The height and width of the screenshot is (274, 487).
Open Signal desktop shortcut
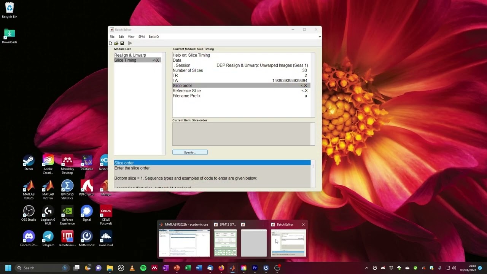click(x=87, y=214)
